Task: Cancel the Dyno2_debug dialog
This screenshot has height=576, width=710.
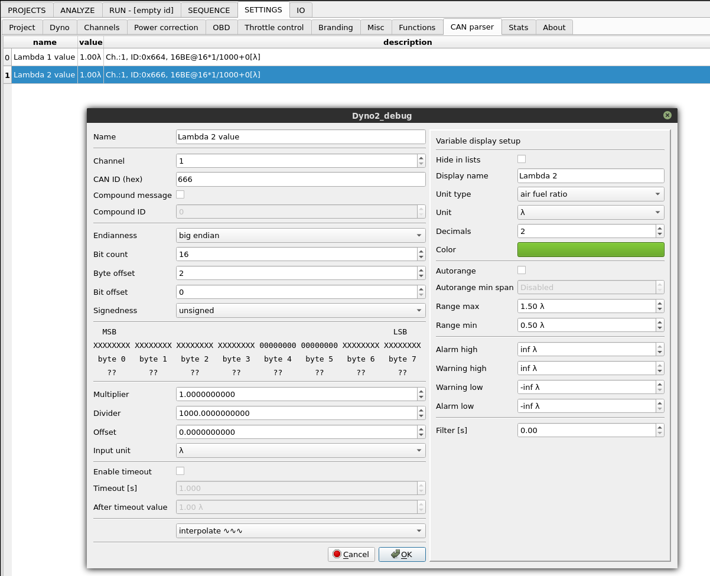Action: [x=351, y=554]
